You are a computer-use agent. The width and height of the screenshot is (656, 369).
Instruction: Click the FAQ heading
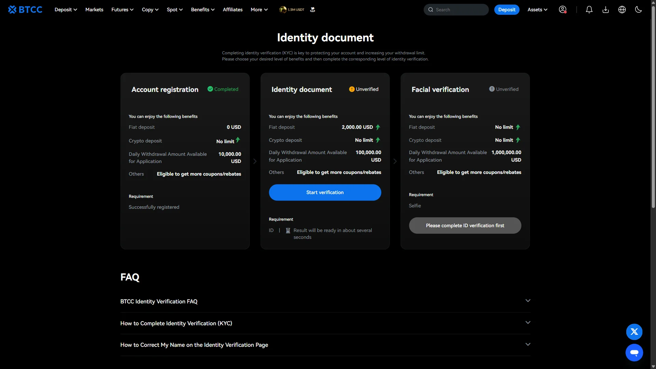(130, 277)
